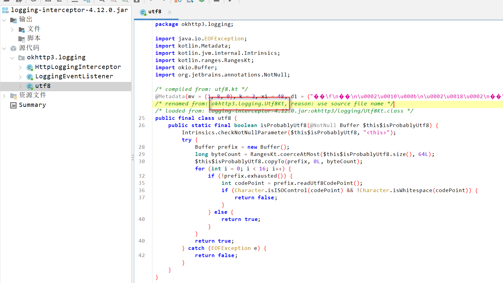Expand the 文件 tree node
The image size is (503, 283).
click(12, 30)
